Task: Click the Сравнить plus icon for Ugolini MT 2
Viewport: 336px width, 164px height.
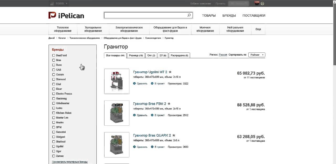Action: pyautogui.click(x=134, y=84)
